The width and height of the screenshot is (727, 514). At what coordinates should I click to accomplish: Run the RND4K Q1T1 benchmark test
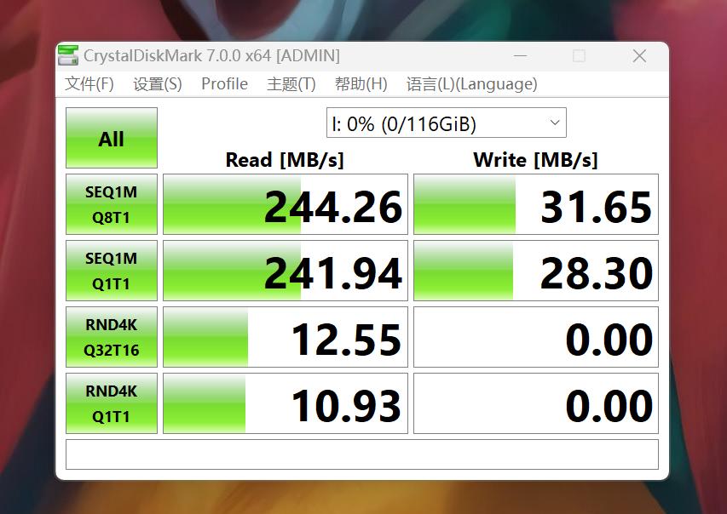(111, 403)
